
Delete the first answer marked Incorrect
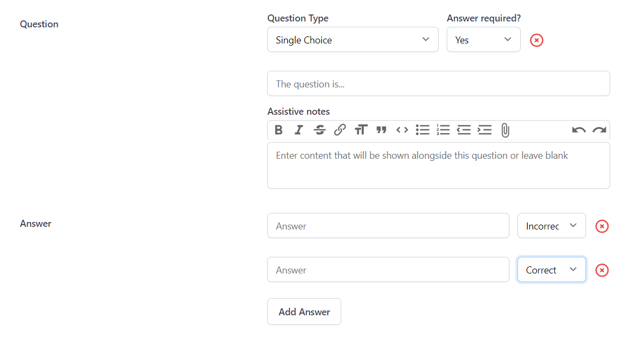602,226
